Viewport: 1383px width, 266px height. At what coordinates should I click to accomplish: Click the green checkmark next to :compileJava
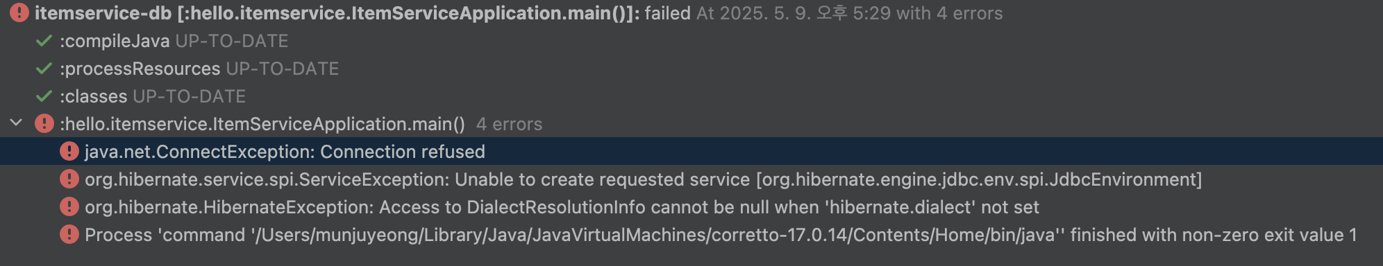(x=44, y=41)
